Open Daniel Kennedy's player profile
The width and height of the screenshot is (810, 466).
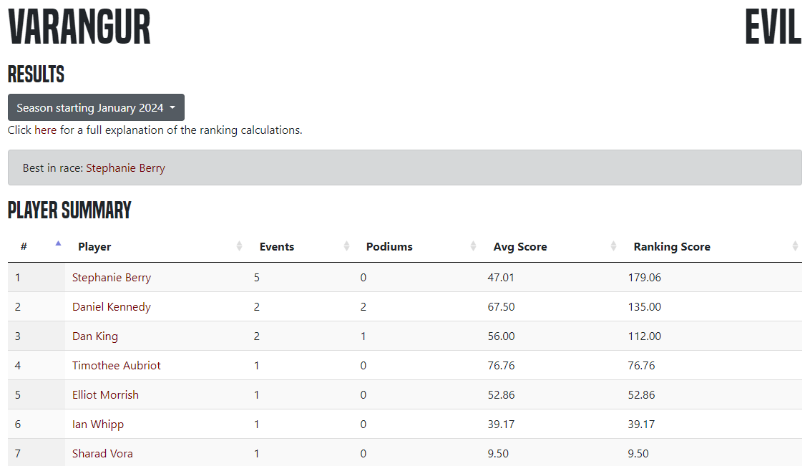coord(112,306)
